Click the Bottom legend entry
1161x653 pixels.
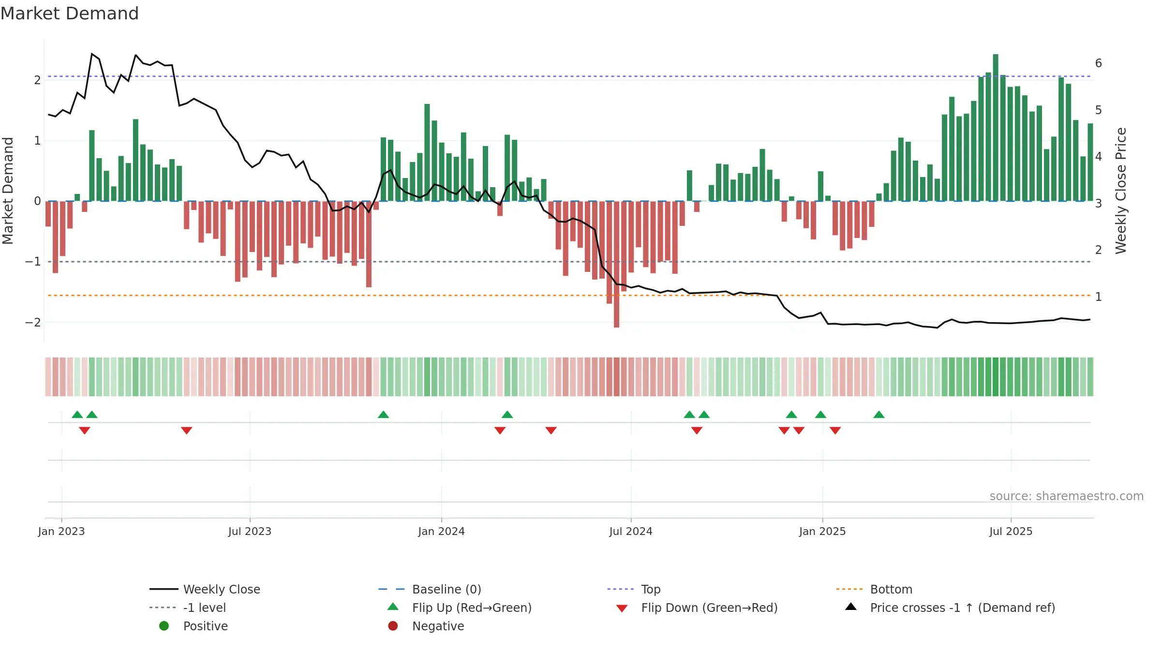(874, 589)
